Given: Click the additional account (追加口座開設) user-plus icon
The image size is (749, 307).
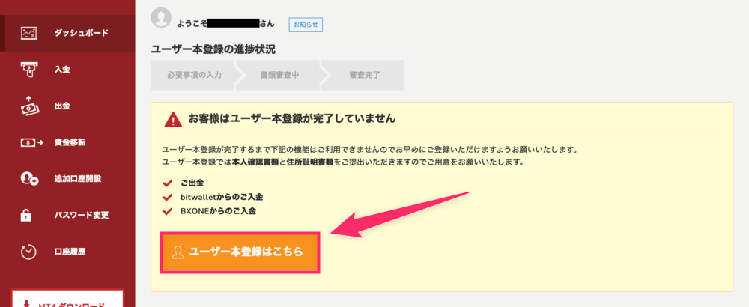Looking at the screenshot, I should (29, 178).
